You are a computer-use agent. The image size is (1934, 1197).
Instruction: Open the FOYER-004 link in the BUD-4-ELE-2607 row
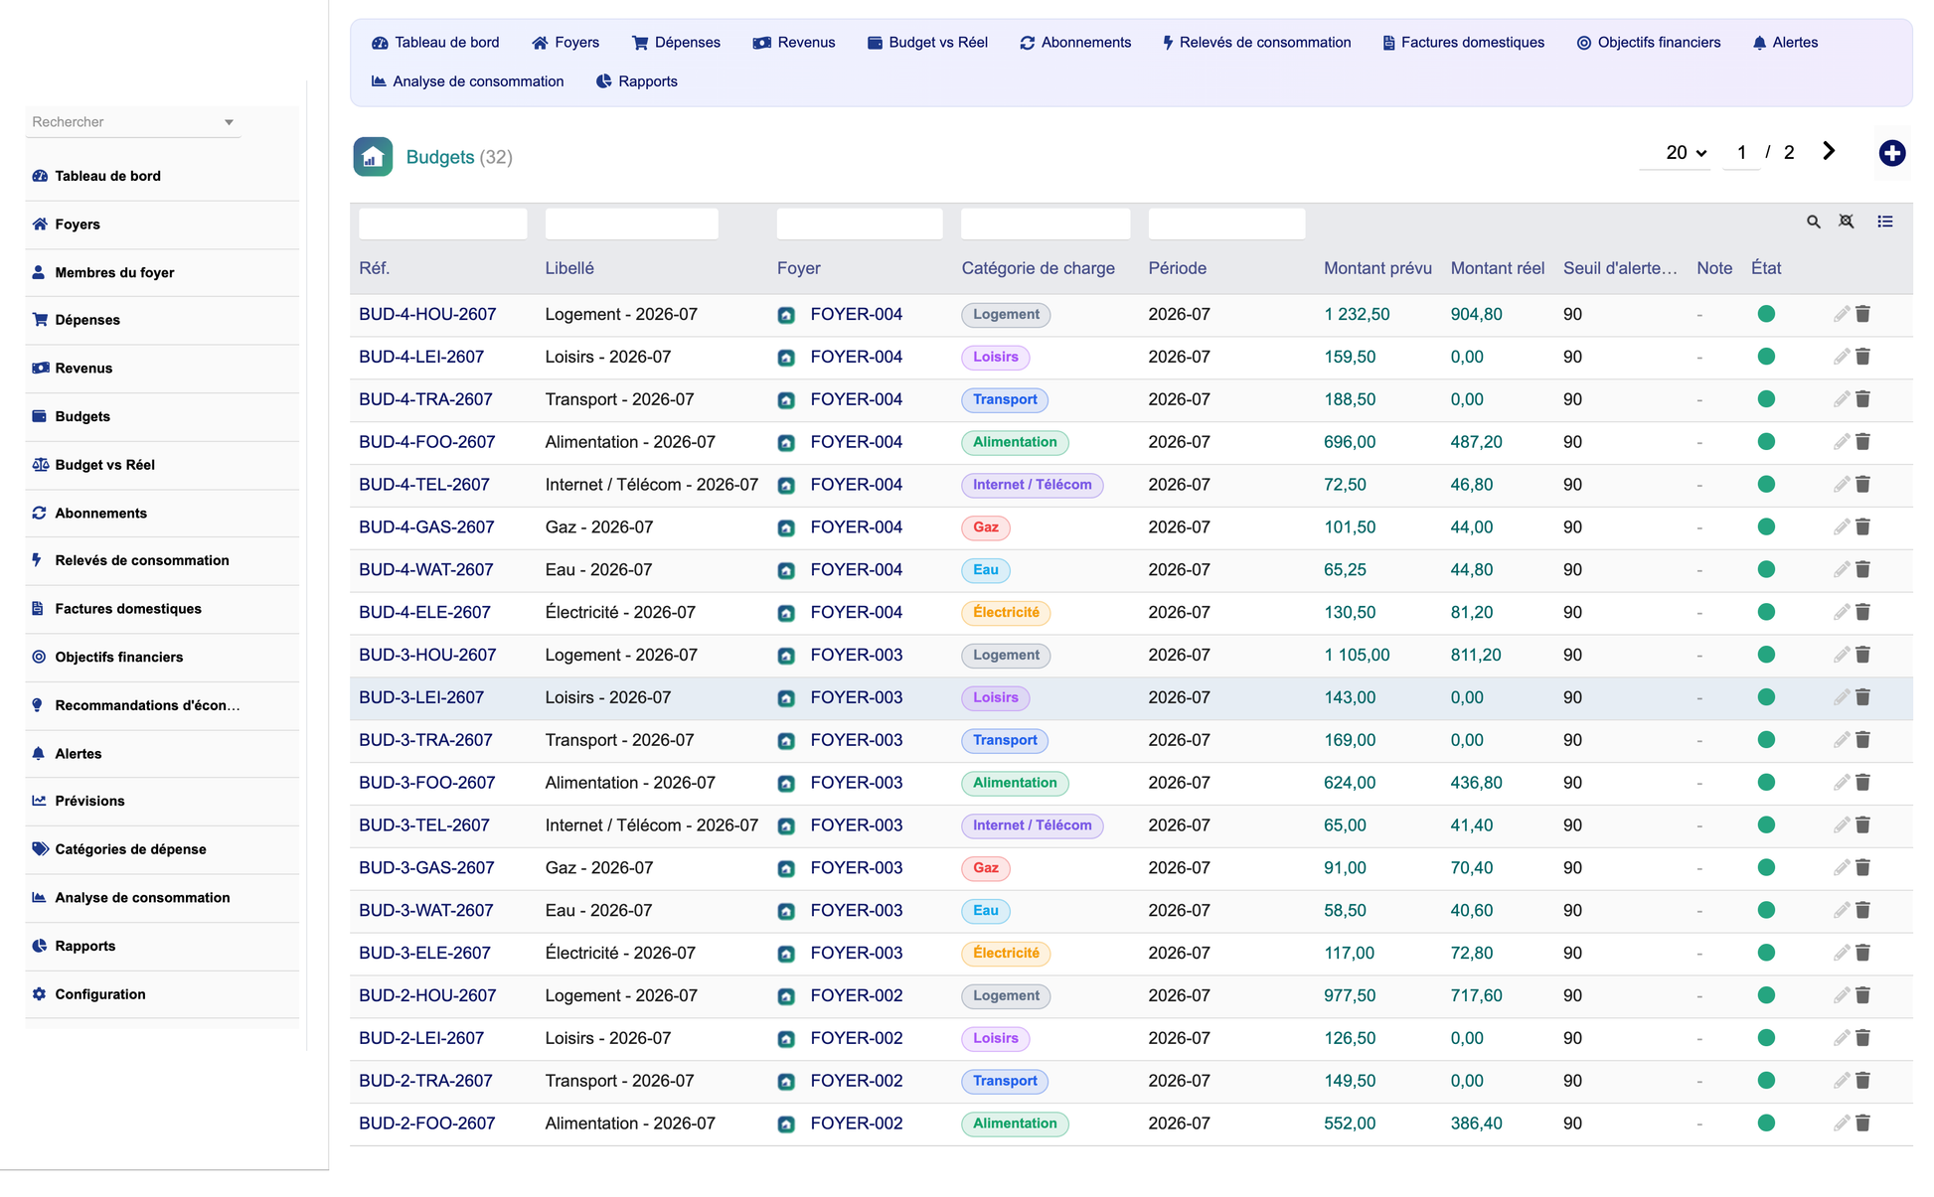(857, 613)
